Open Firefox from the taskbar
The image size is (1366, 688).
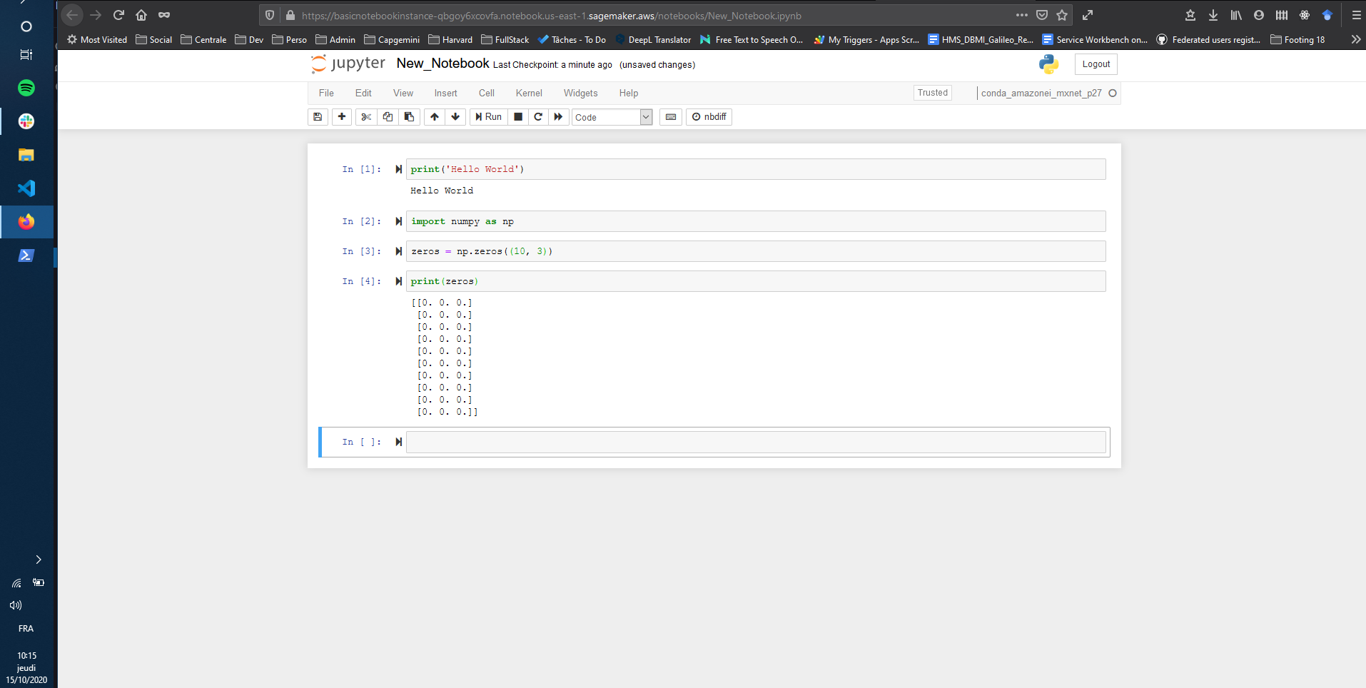26,222
